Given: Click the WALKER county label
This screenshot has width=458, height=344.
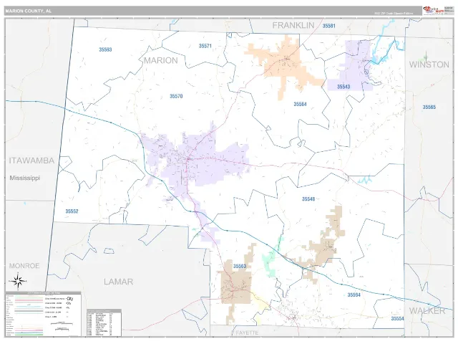Looking at the screenshot, I should click(x=427, y=310).
